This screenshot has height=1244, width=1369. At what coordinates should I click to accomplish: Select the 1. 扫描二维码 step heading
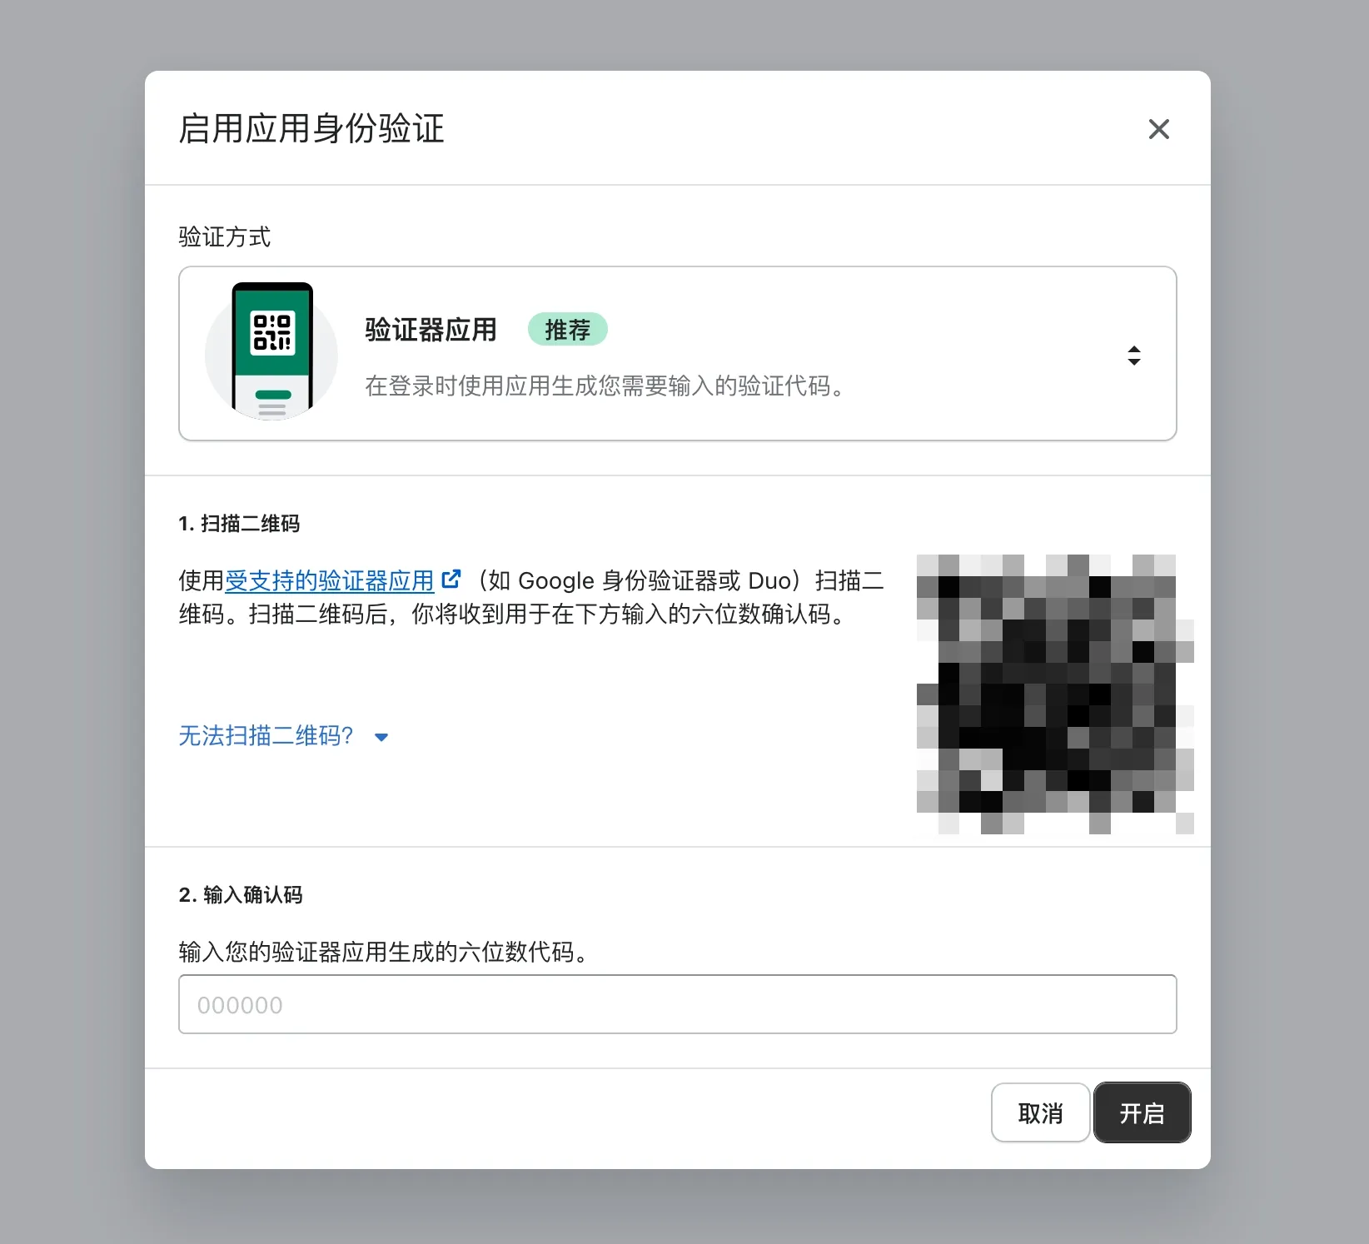241,524
